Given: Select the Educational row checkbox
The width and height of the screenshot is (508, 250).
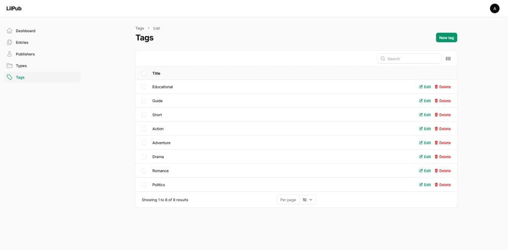Looking at the screenshot, I should point(144,87).
